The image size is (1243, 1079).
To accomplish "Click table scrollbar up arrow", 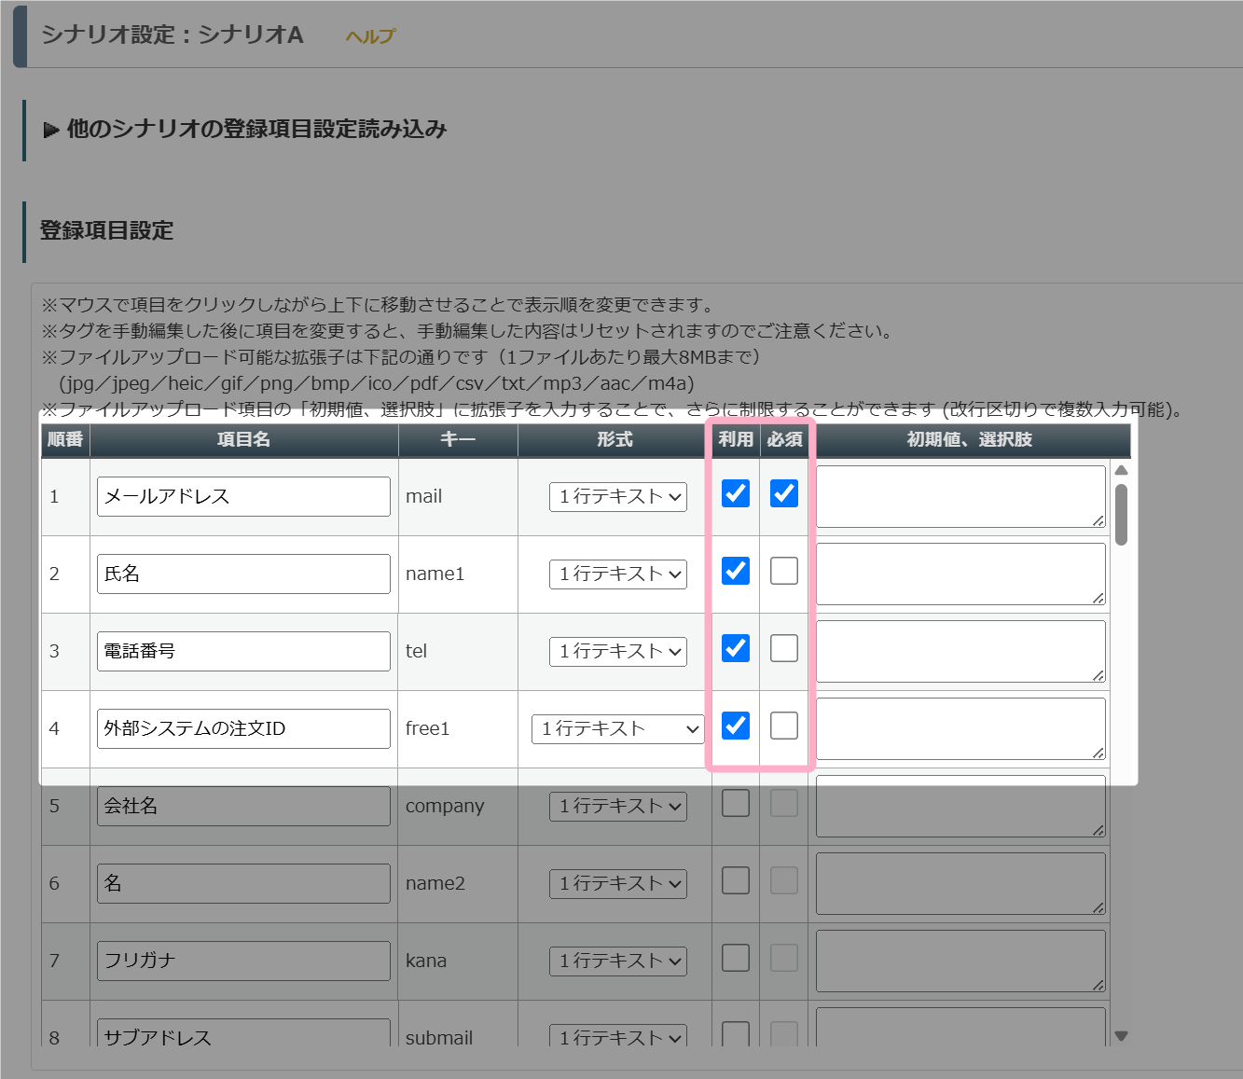I will (1121, 470).
